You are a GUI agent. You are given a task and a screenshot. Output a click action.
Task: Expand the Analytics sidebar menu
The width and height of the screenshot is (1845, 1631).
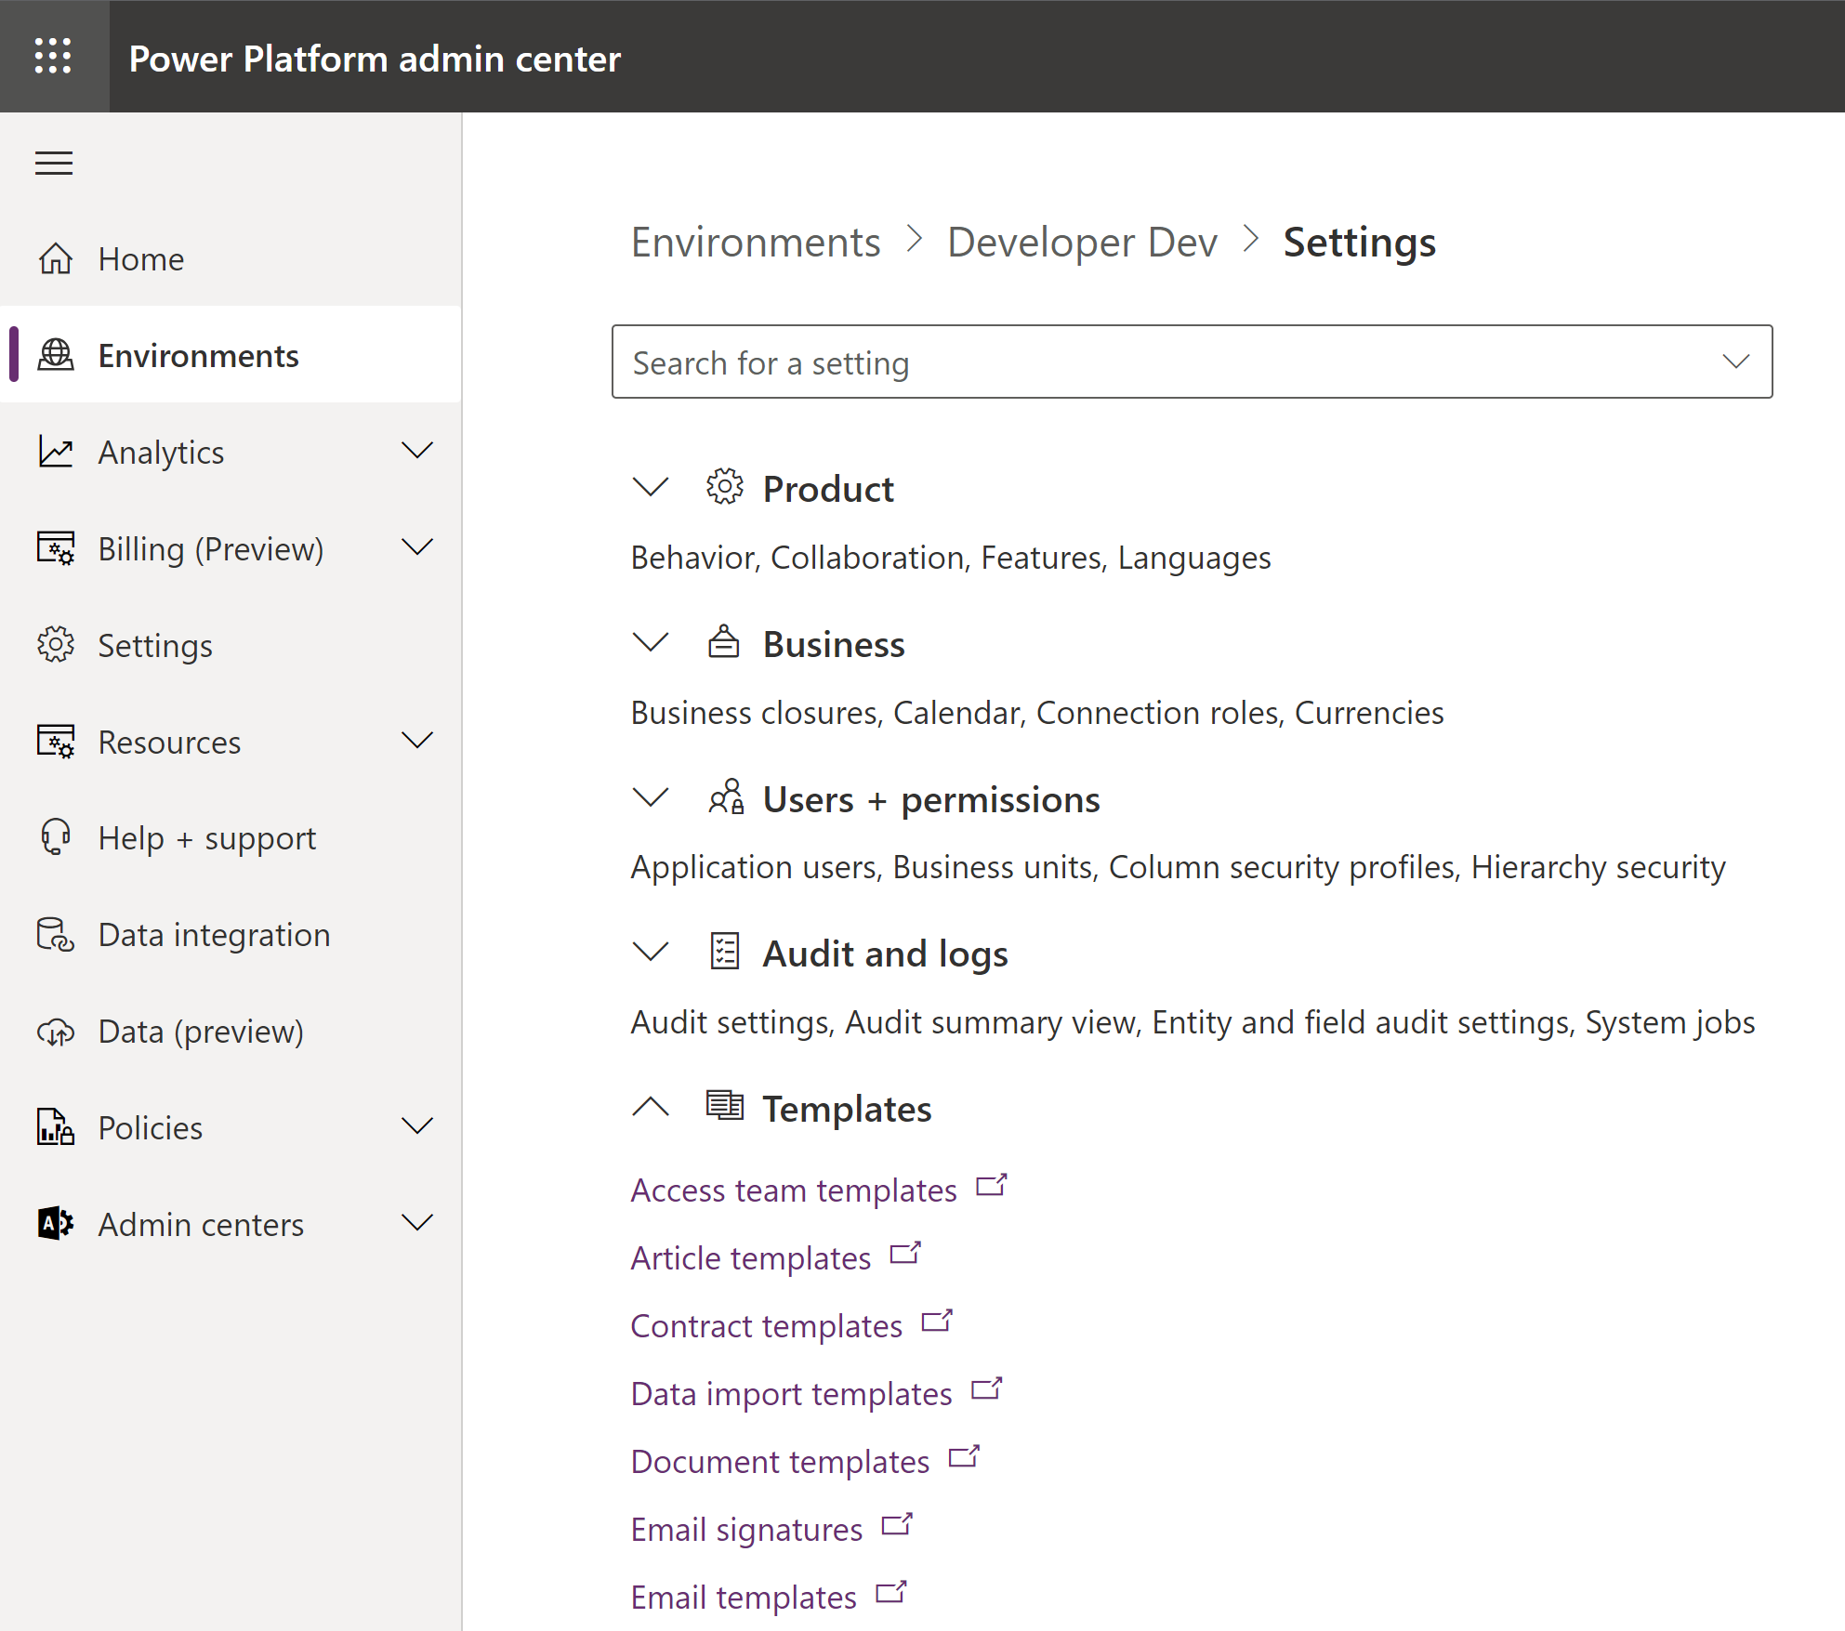point(417,451)
